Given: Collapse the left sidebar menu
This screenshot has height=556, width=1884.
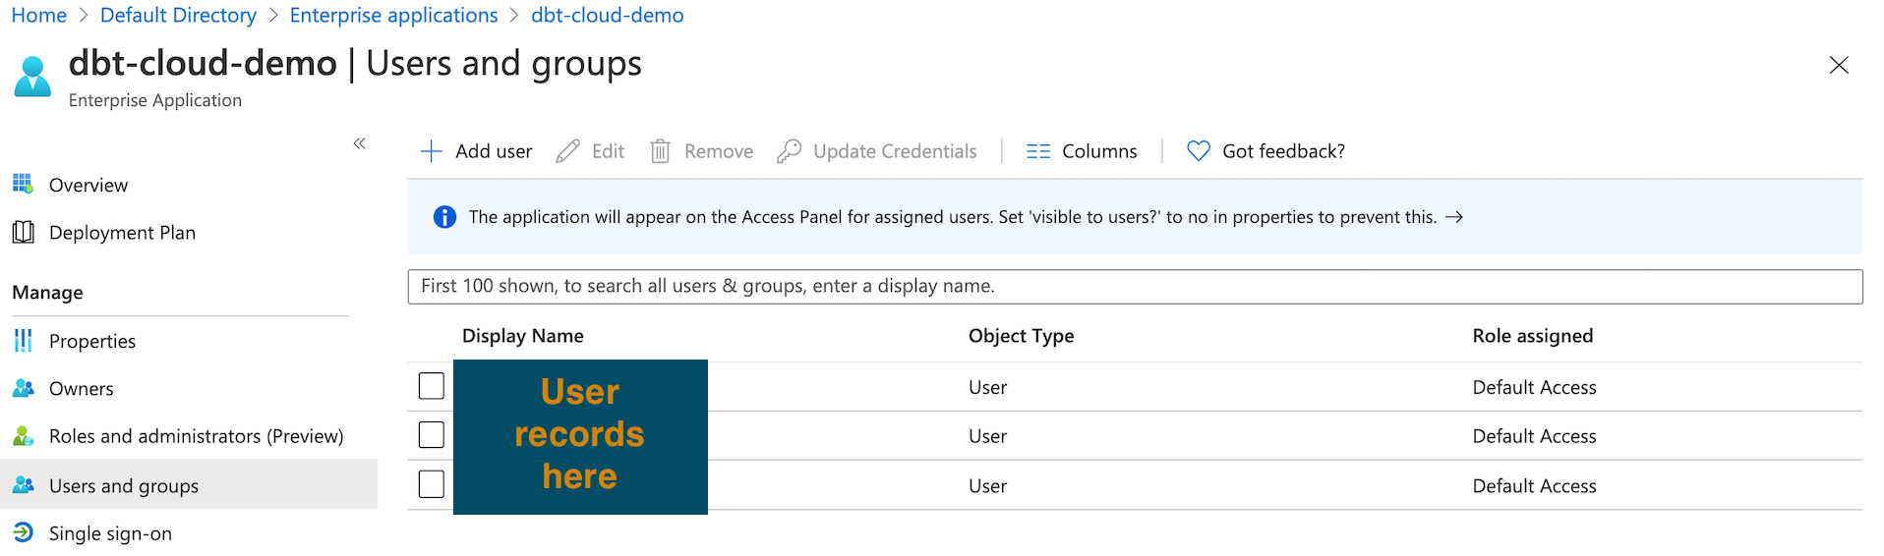Looking at the screenshot, I should click(x=360, y=143).
